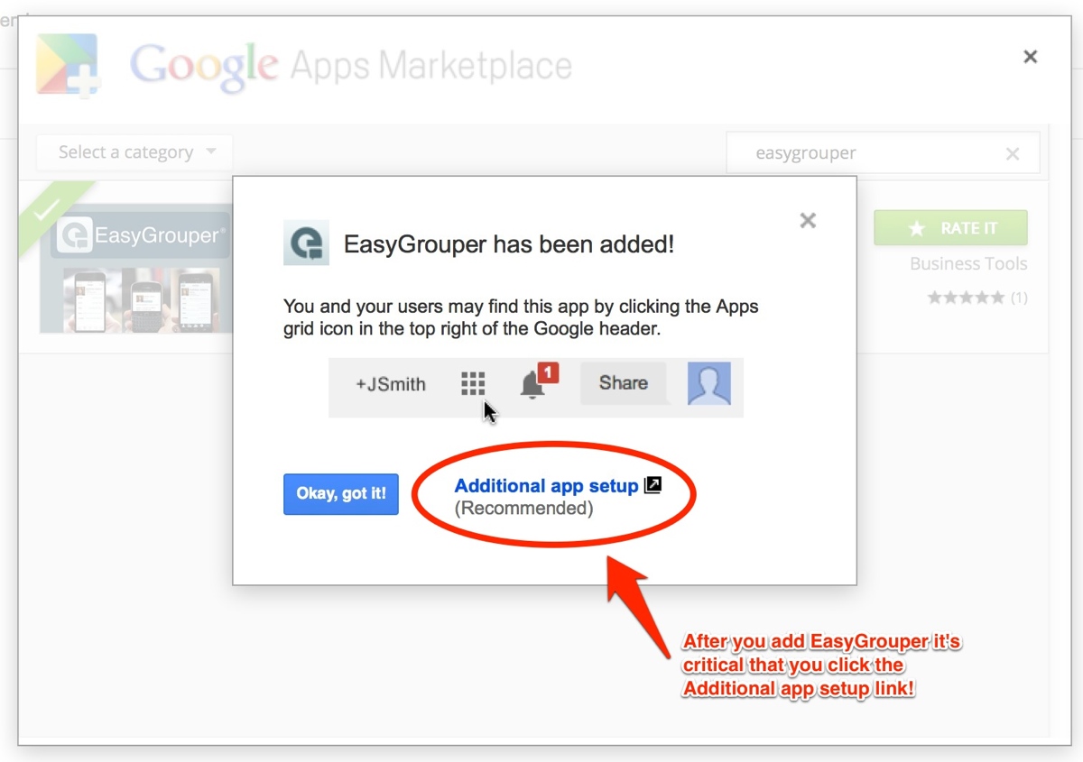Click the Apps grid icon in the illustration
The height and width of the screenshot is (762, 1083).
point(473,384)
